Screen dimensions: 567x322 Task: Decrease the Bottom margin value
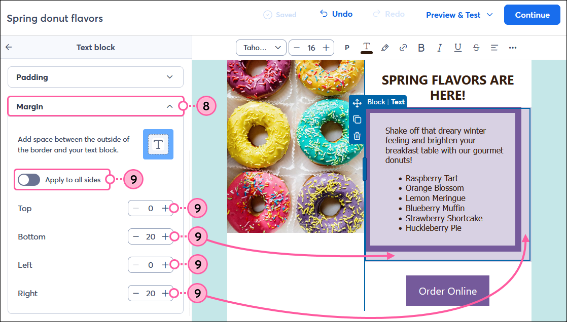136,237
